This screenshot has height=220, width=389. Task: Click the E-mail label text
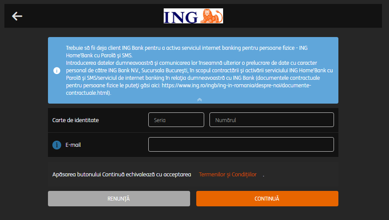tap(73, 145)
